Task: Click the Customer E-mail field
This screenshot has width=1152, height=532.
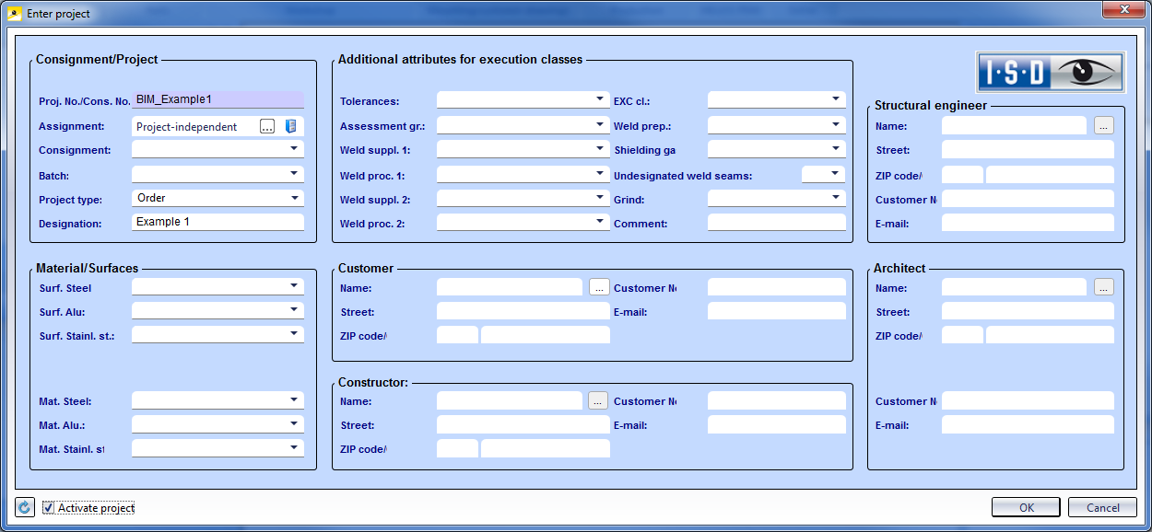Action: coord(776,311)
